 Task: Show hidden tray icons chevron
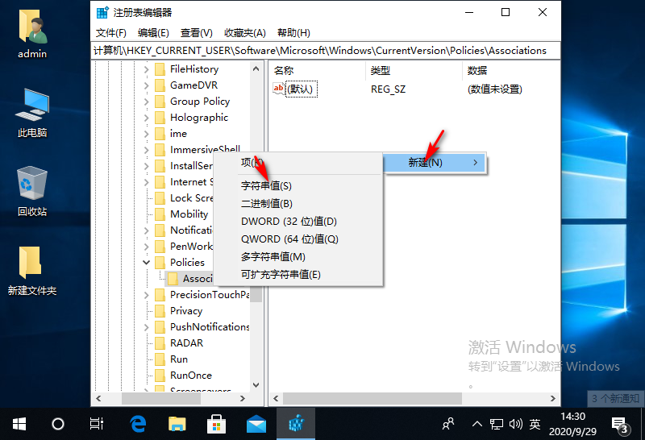[476, 424]
